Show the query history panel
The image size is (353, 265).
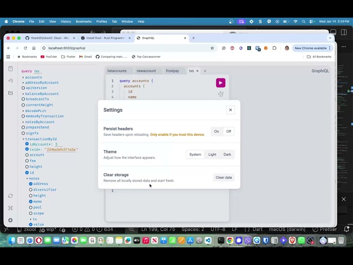(10, 81)
